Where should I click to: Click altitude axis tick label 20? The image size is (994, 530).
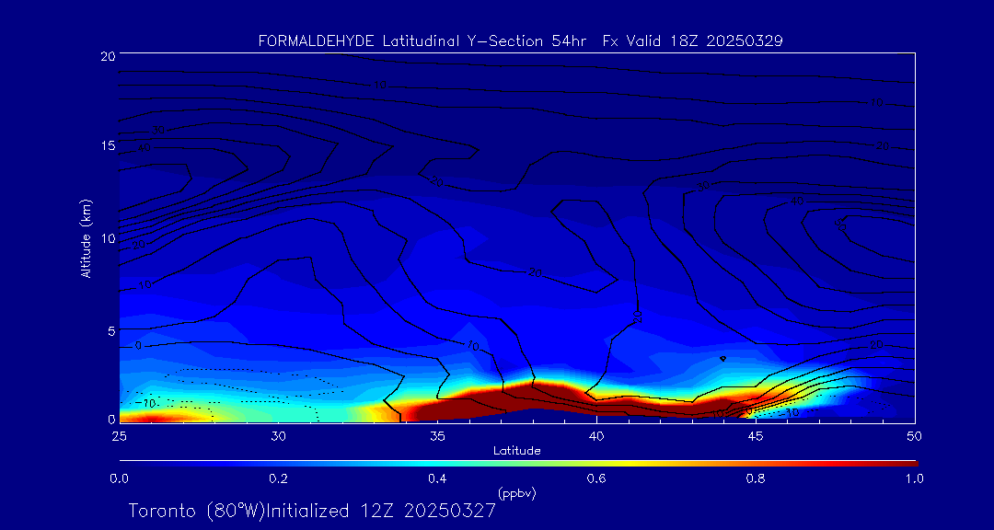[107, 55]
